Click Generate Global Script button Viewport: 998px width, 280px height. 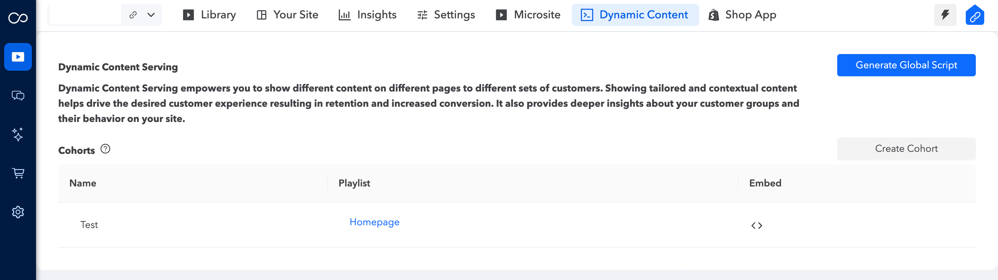click(x=906, y=65)
